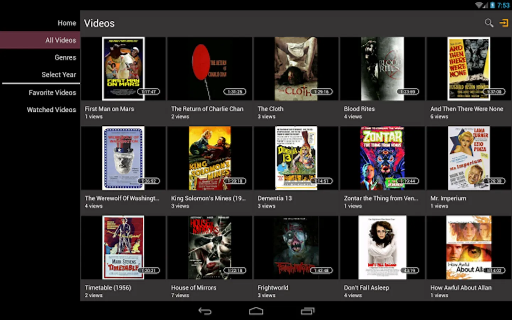Open Genres in the sidebar

65,57
